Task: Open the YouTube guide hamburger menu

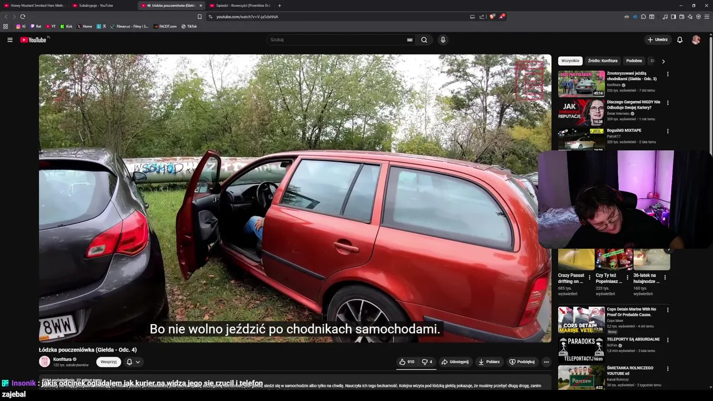Action: click(x=9, y=40)
